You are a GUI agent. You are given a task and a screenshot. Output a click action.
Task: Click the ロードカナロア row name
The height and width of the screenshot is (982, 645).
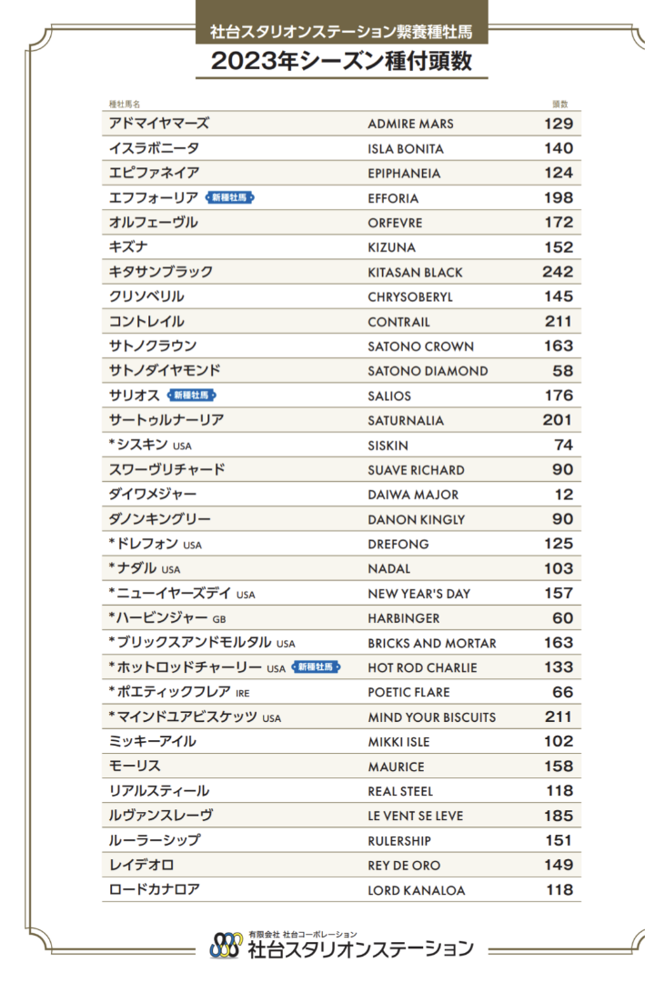tap(154, 890)
